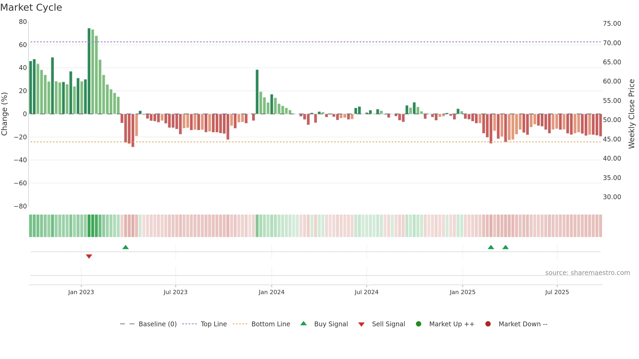Click the tall green bar before Jan 2024

pyautogui.click(x=257, y=92)
